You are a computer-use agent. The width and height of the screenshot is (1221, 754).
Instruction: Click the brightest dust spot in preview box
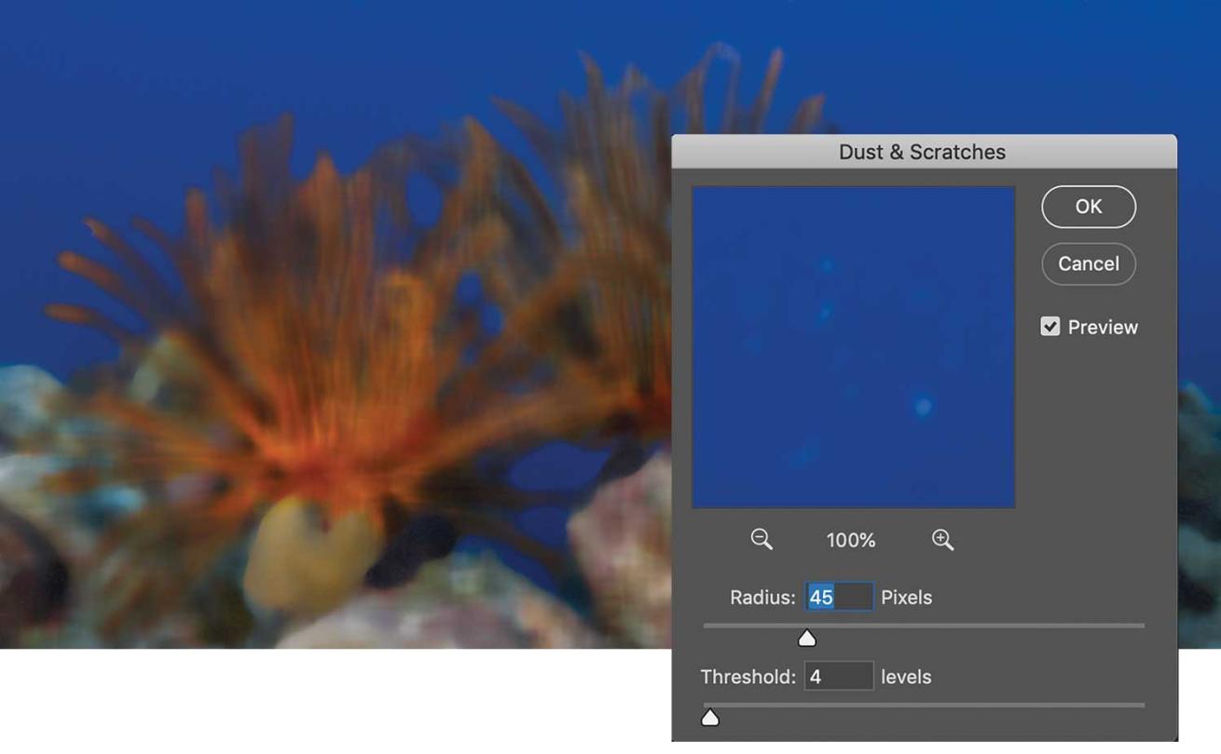923,406
